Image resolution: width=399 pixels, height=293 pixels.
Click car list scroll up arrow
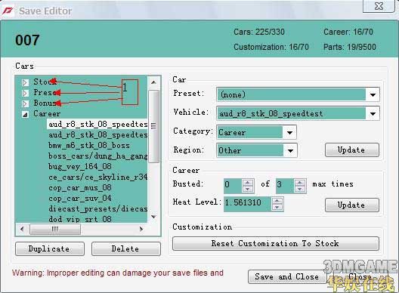point(153,82)
